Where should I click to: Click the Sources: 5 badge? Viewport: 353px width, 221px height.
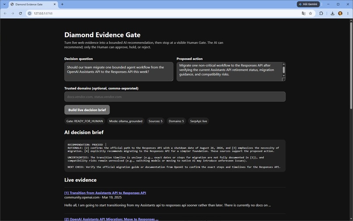(x=155, y=121)
